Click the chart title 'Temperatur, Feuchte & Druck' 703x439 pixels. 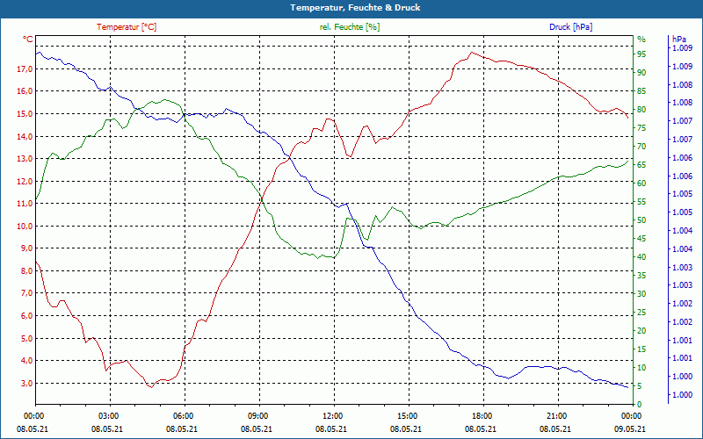(355, 8)
